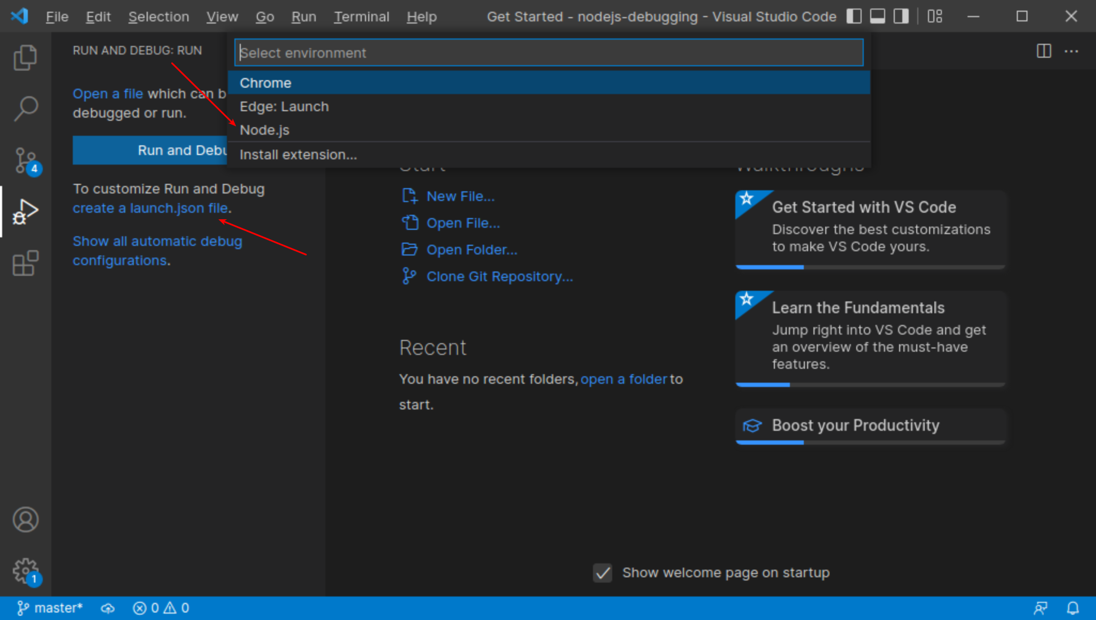Uncheck Show welcome page on startup
The image size is (1096, 620).
[x=602, y=572]
